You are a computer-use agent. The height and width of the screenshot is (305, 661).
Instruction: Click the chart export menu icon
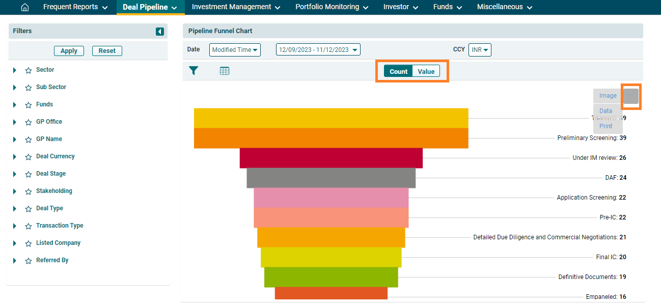click(x=631, y=96)
